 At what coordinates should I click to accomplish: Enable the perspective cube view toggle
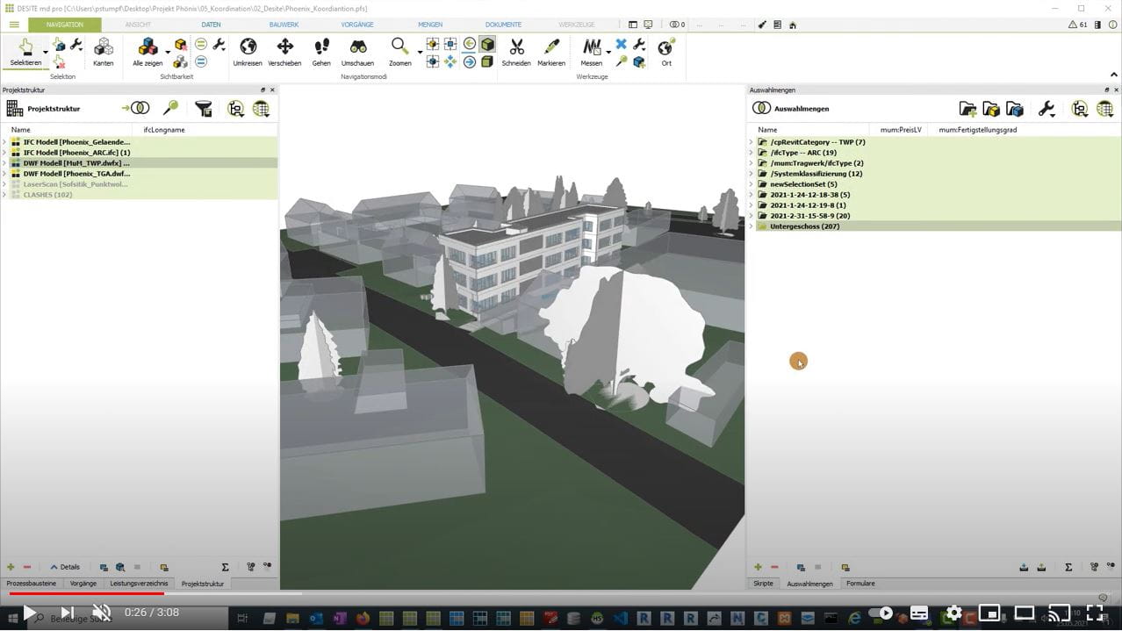coord(487,43)
